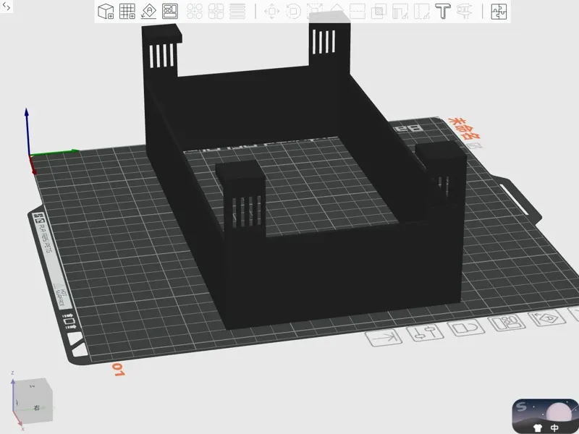Image resolution: width=579 pixels, height=434 pixels.
Task: Choose the Cut tool in the toolbar
Action: pos(358,11)
